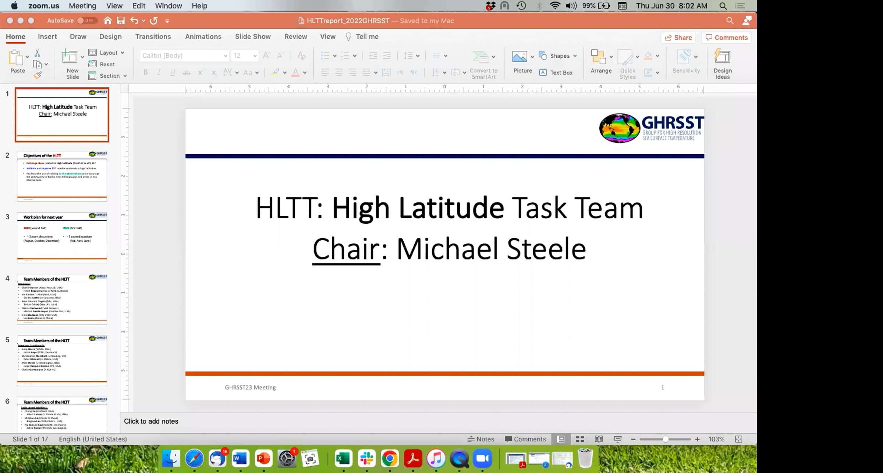
Task: Open Slack from the Dock
Action: point(366,459)
